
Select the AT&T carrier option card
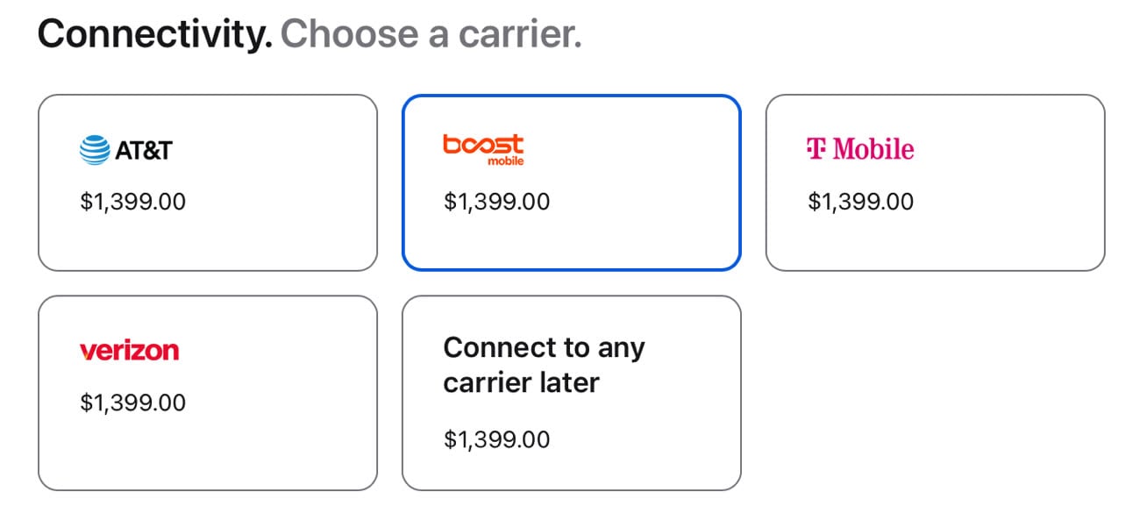tap(208, 182)
